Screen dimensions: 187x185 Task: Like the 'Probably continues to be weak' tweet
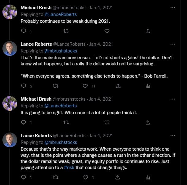tap(107, 31)
